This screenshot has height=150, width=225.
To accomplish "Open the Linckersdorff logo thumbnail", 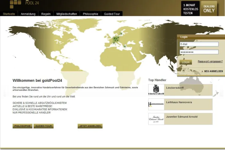I will coord(156,90).
